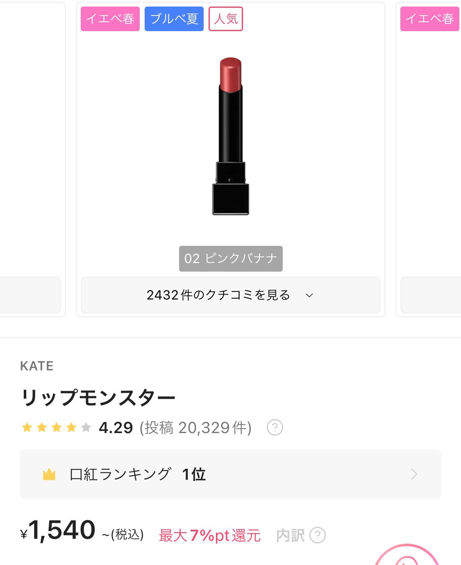This screenshot has height=565, width=461.
Task: Click the lipstick product image
Action: tap(231, 136)
